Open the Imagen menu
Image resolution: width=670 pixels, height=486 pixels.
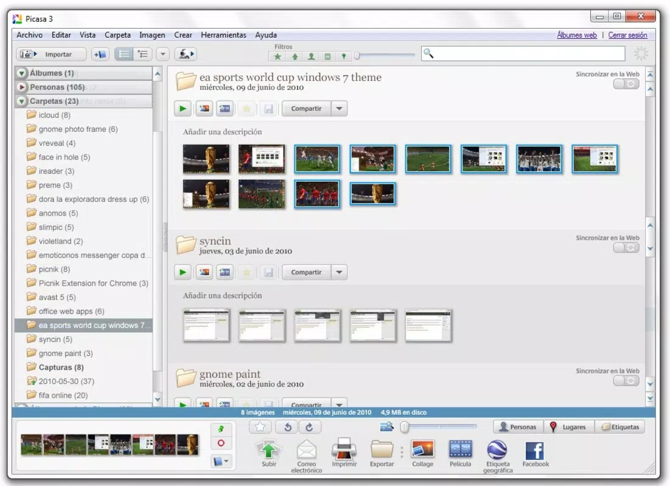click(152, 35)
